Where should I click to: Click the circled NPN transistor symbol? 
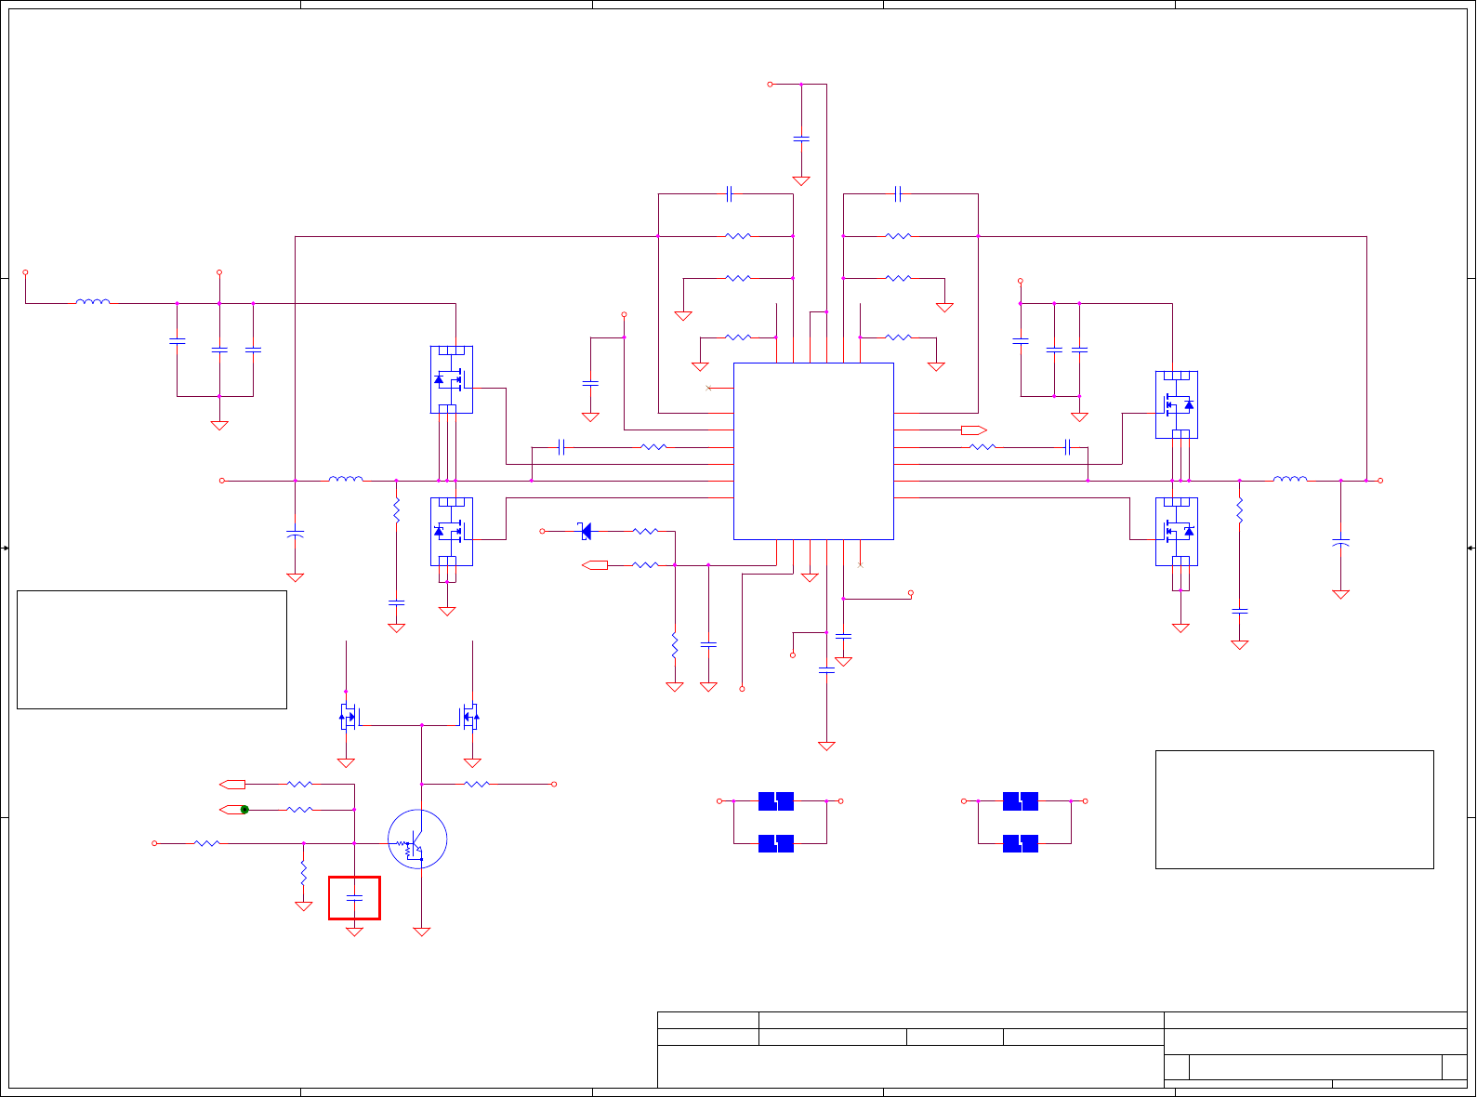417,839
